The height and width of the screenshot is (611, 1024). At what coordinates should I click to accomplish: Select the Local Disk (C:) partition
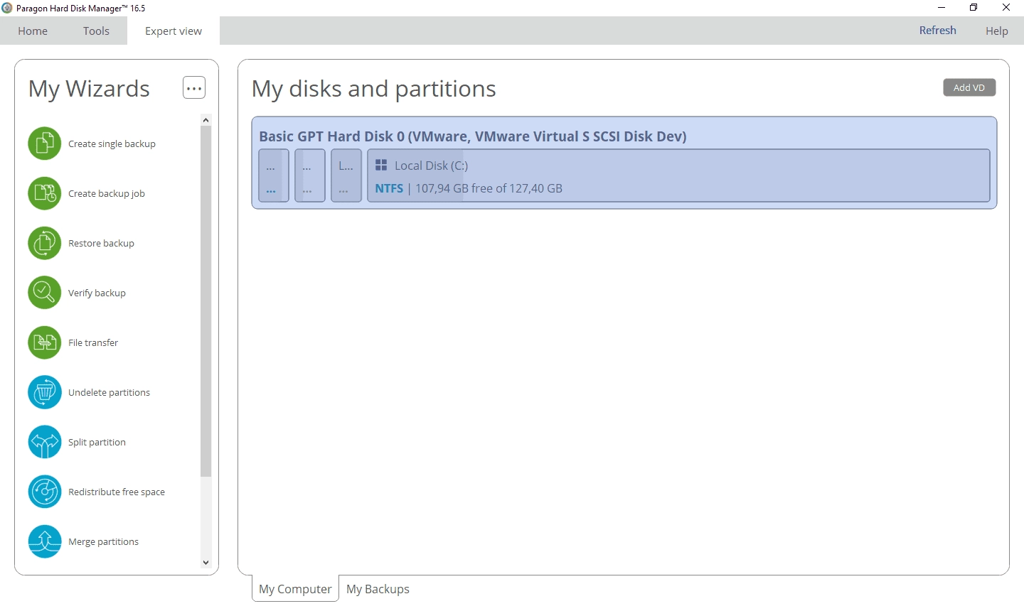678,175
